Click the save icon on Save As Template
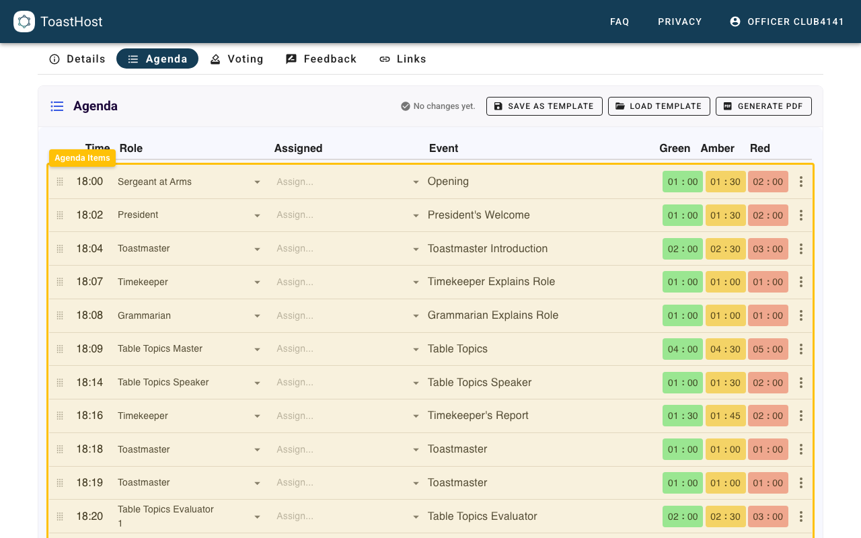 tap(498, 106)
